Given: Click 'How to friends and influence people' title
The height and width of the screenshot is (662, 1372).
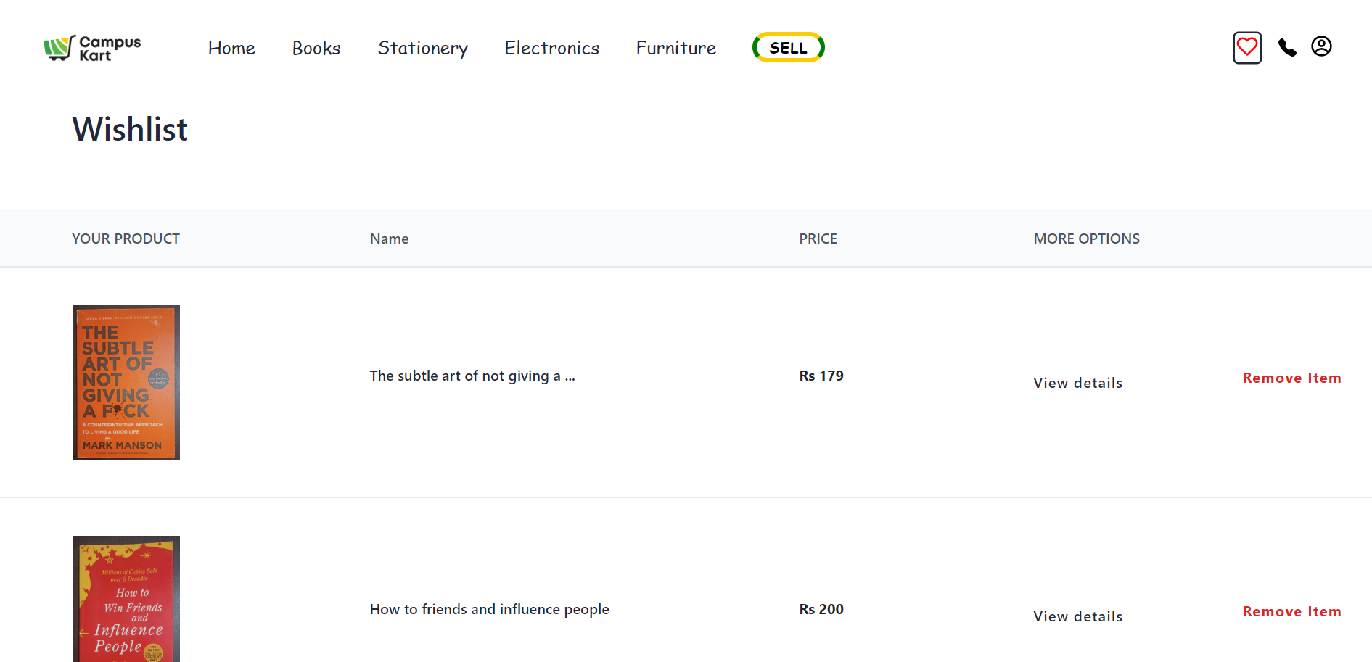Looking at the screenshot, I should click(489, 609).
